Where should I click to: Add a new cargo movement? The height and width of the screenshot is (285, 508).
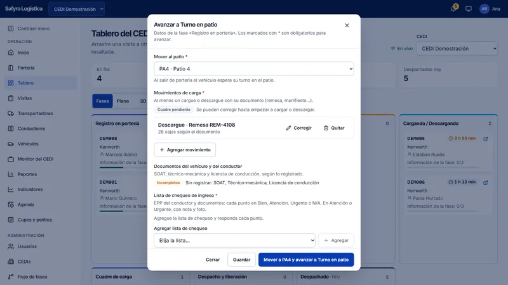point(185,149)
